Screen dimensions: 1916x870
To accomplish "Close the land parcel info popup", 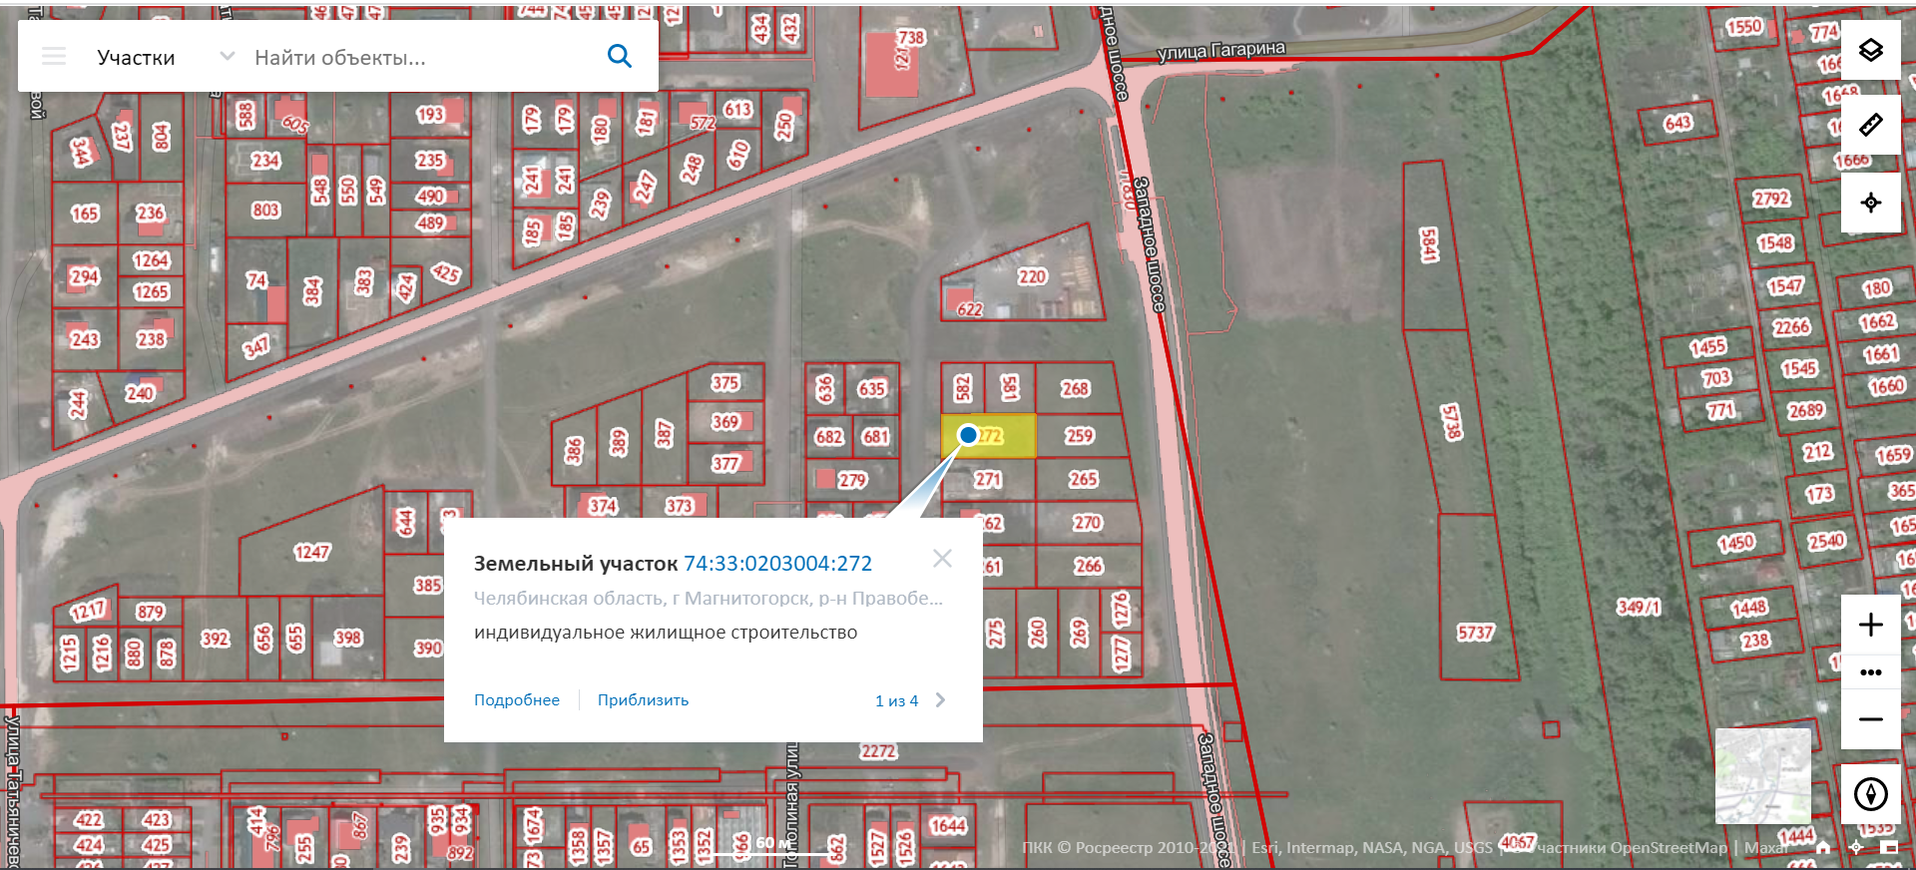I will (942, 559).
